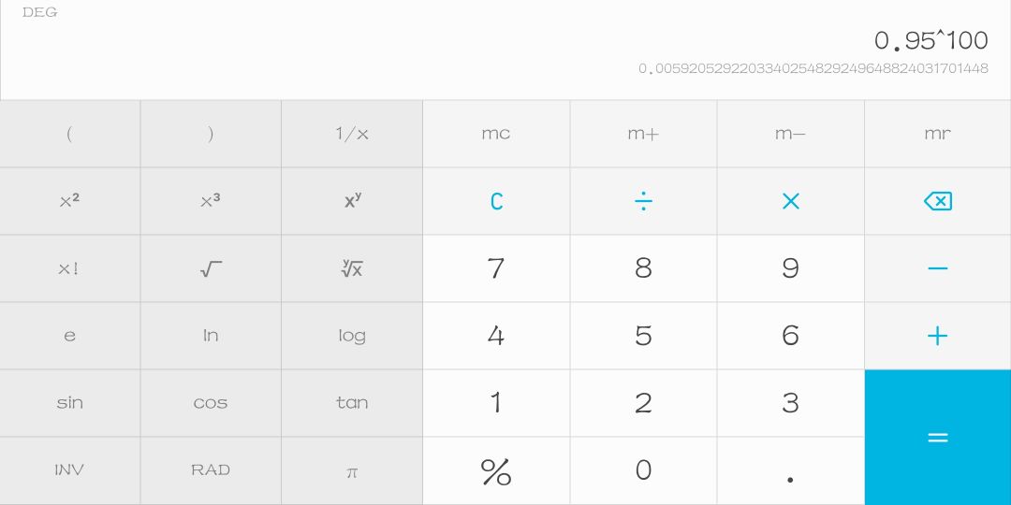
Task: Select the square root function
Action: click(211, 268)
